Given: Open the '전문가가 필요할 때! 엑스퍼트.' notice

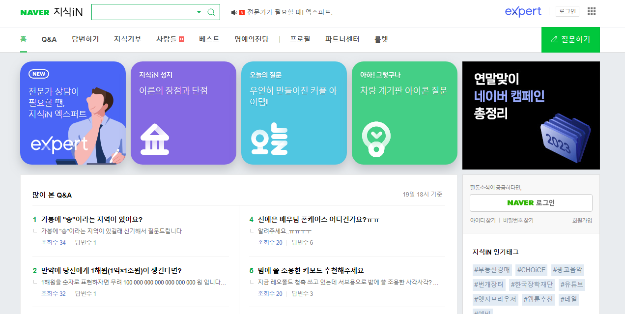Looking at the screenshot, I should coord(290,12).
